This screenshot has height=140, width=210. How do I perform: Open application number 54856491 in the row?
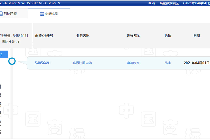coord(43,63)
